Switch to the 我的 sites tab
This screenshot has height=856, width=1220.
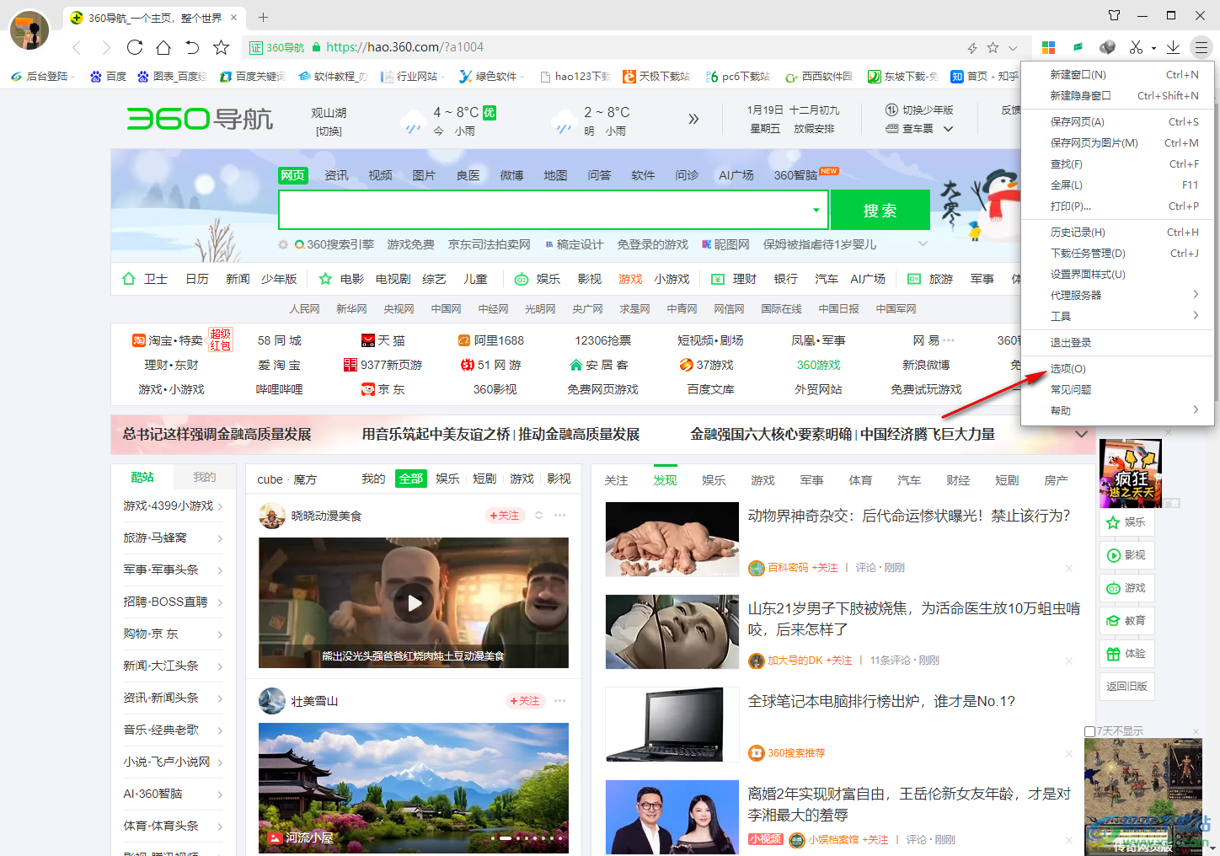(x=204, y=477)
